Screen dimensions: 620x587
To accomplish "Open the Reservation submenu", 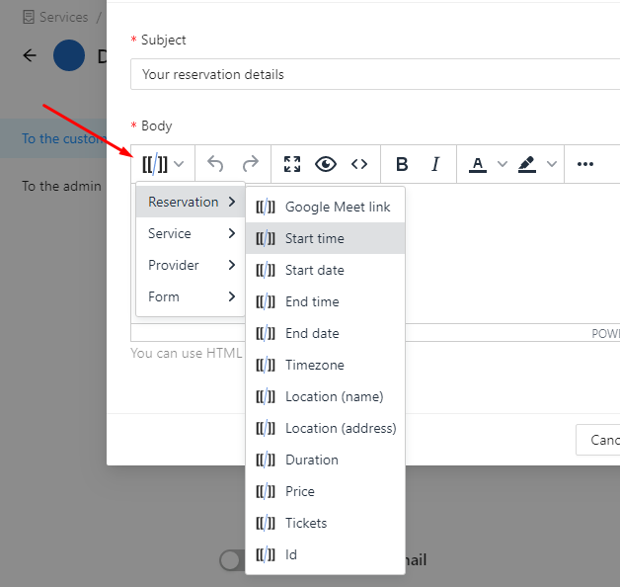I will click(191, 202).
